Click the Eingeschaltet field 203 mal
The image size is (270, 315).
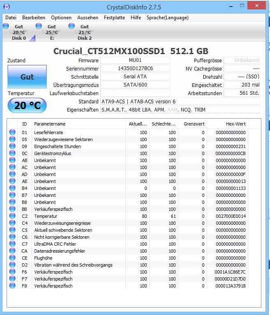tap(242, 85)
